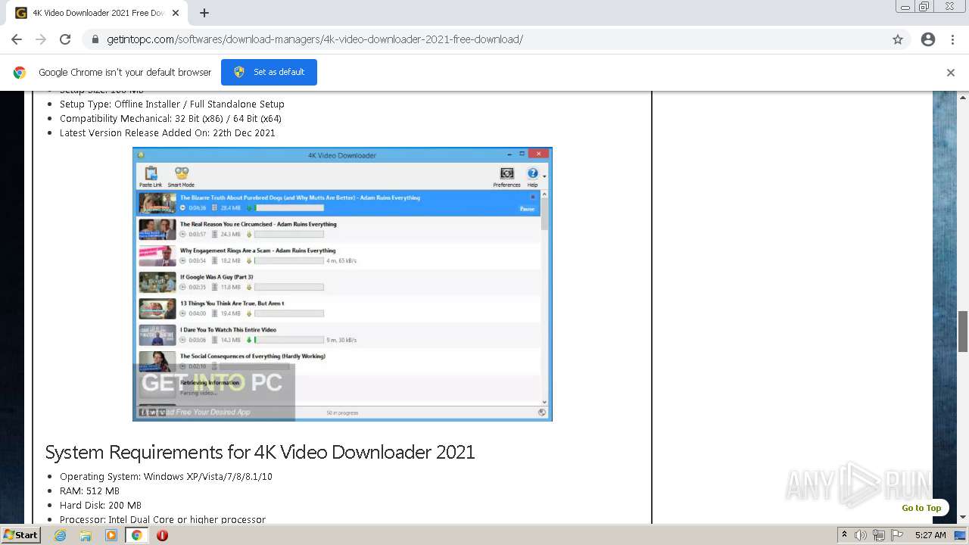Select the 4K Video Downloader 2021 Free Download tab
The width and height of the screenshot is (969, 545).
point(97,13)
